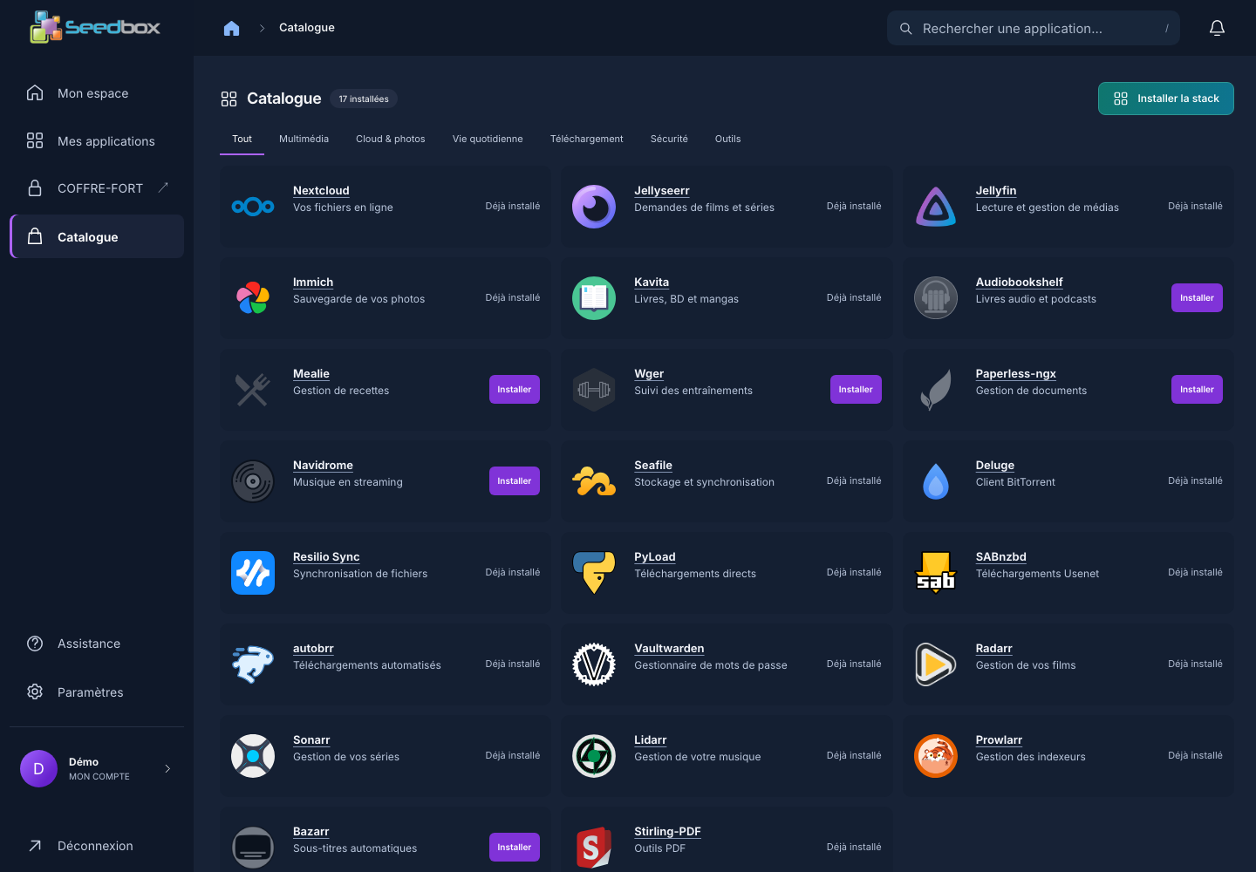Click the PyLoad python icon

(x=594, y=573)
